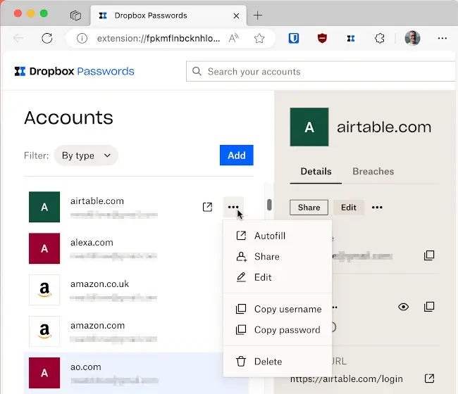458x394 pixels.
Task: Open the By type filter dropdown
Action: [86, 155]
